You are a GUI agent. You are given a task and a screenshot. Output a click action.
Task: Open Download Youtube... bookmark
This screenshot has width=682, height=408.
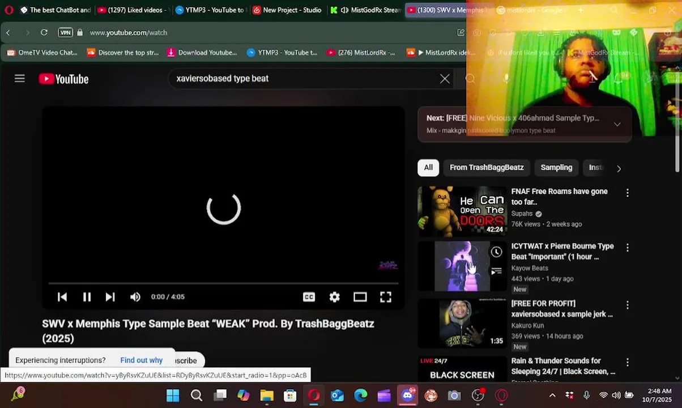[202, 53]
